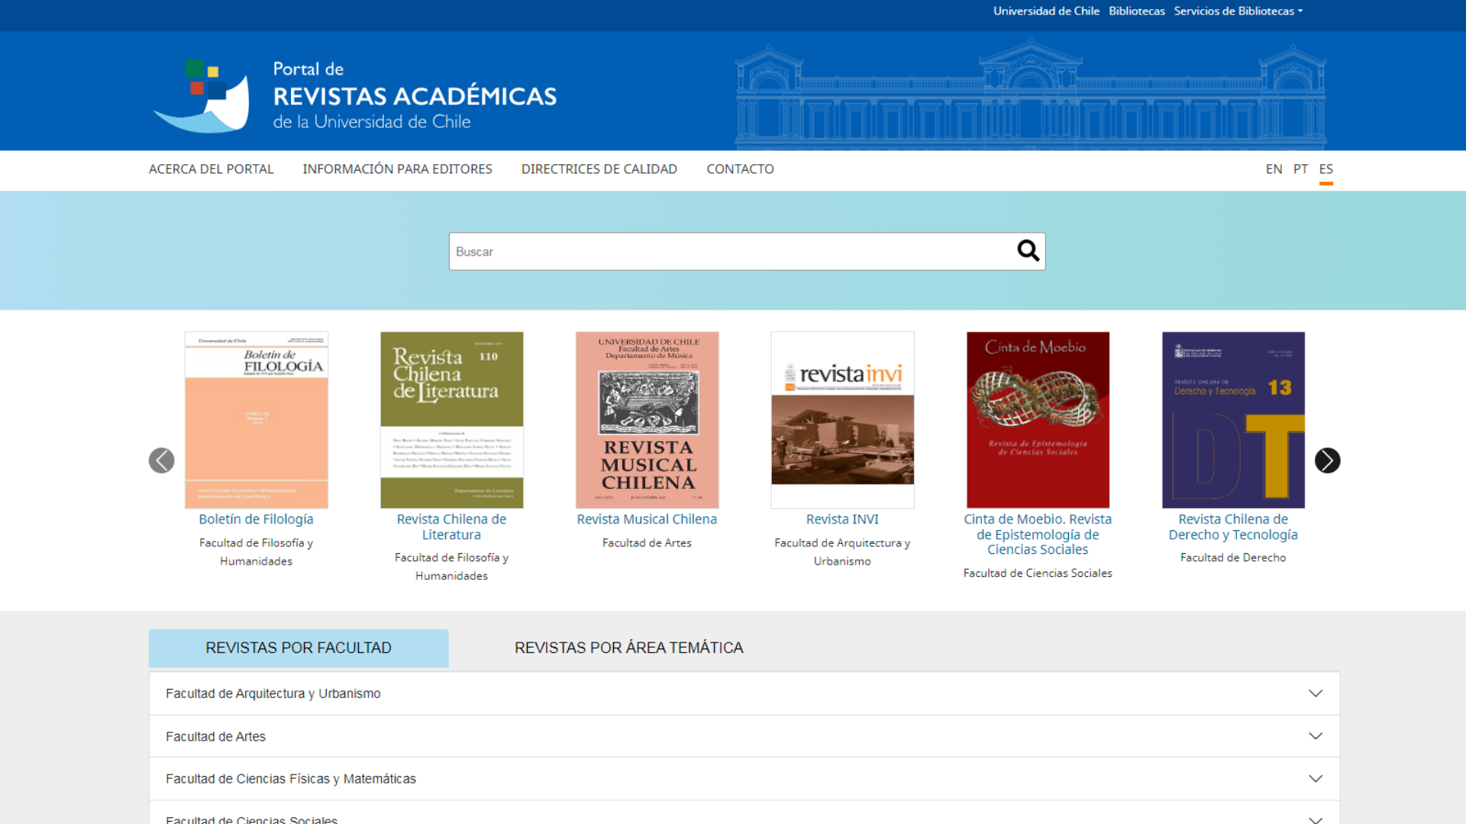Click Boletín de Filología title link
The image size is (1466, 824).
[256, 519]
